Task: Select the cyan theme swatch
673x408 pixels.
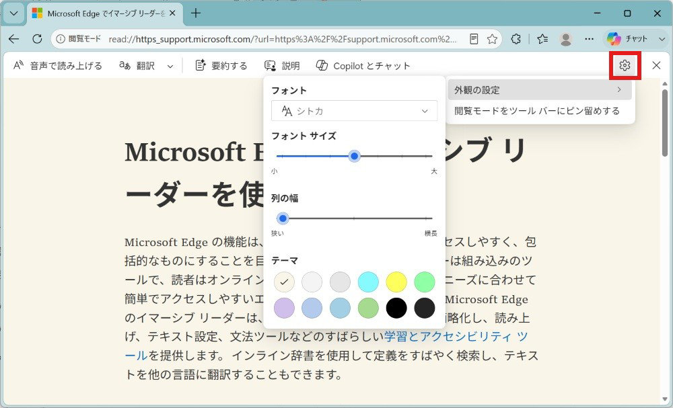Action: pyautogui.click(x=368, y=282)
